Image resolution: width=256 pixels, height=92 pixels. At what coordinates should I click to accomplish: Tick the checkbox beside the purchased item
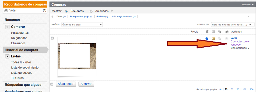pos(52,38)
